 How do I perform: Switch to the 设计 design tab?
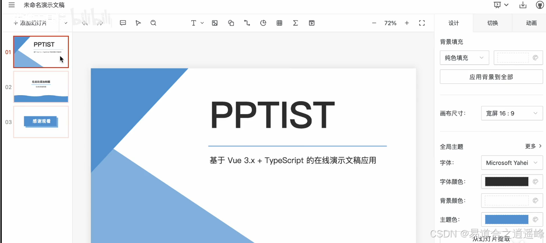pyautogui.click(x=454, y=23)
